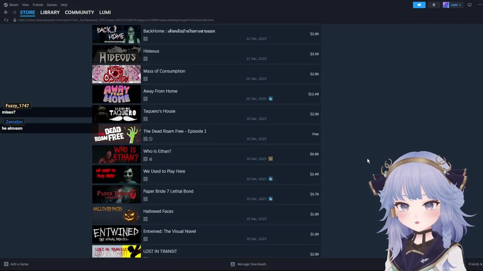Switch to Big Picture mode icon

[469, 5]
